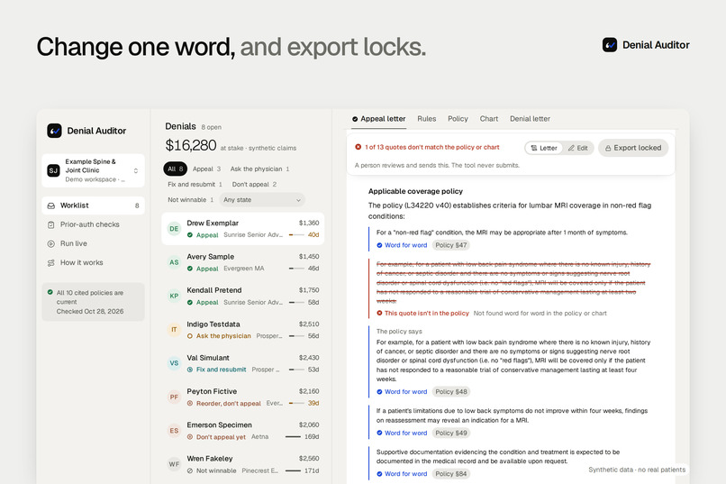Click the struck-through mismatched quote paragraph
The image size is (726, 484).
(513, 282)
